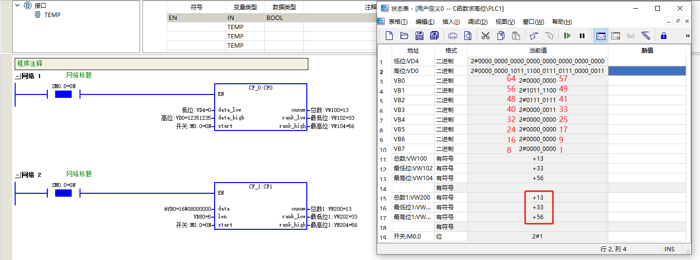Screen dimensions: 700x260
Task: Select TEMP item in interface tree
Action: [52, 15]
